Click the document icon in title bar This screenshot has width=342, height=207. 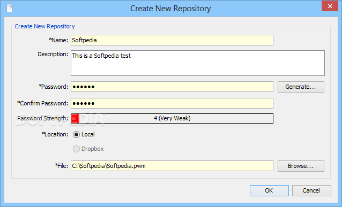click(10, 8)
